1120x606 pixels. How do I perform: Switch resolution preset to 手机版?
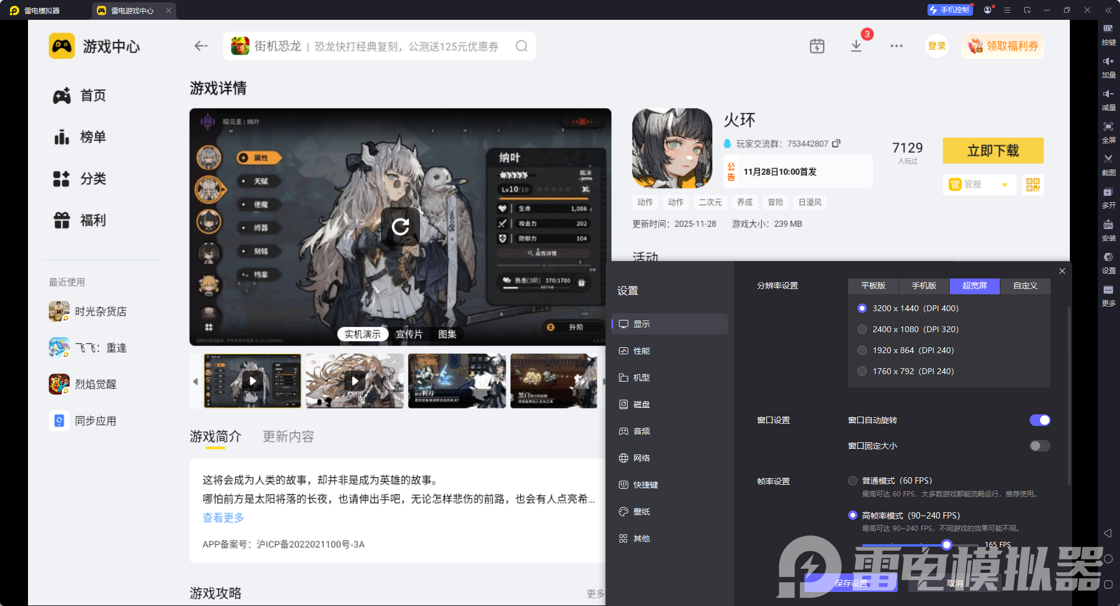(x=923, y=286)
